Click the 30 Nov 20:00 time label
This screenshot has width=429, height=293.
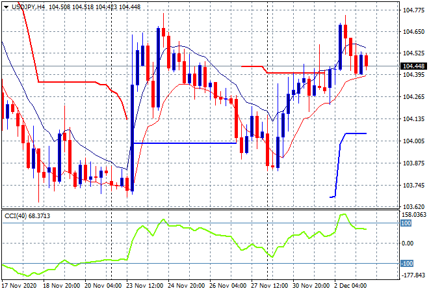(x=311, y=286)
